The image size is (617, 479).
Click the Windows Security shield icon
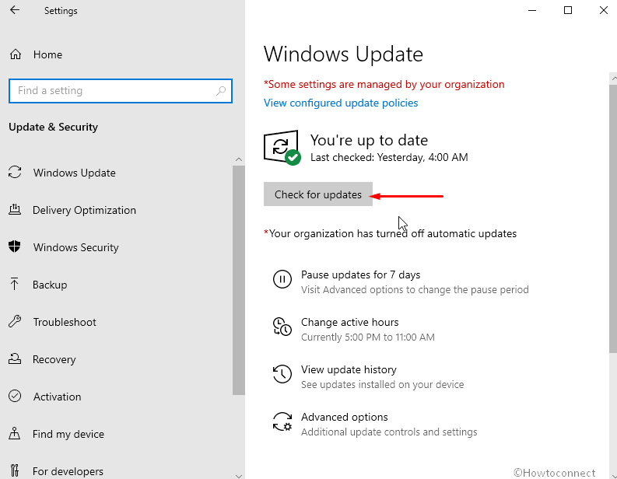[x=15, y=246]
